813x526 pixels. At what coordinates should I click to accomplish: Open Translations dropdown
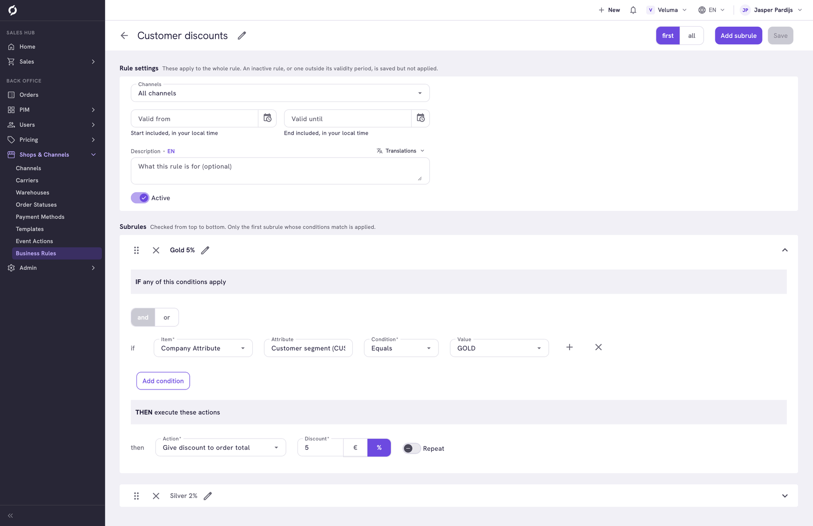(x=400, y=151)
